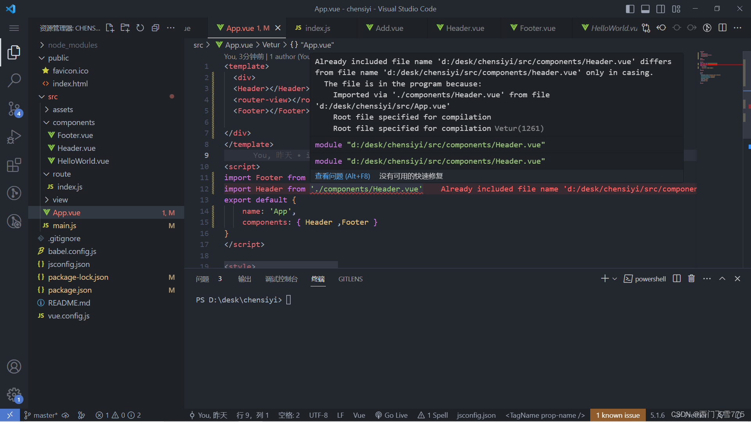Toggle the bottom panel visibility
This screenshot has width=751, height=422.
[645, 9]
